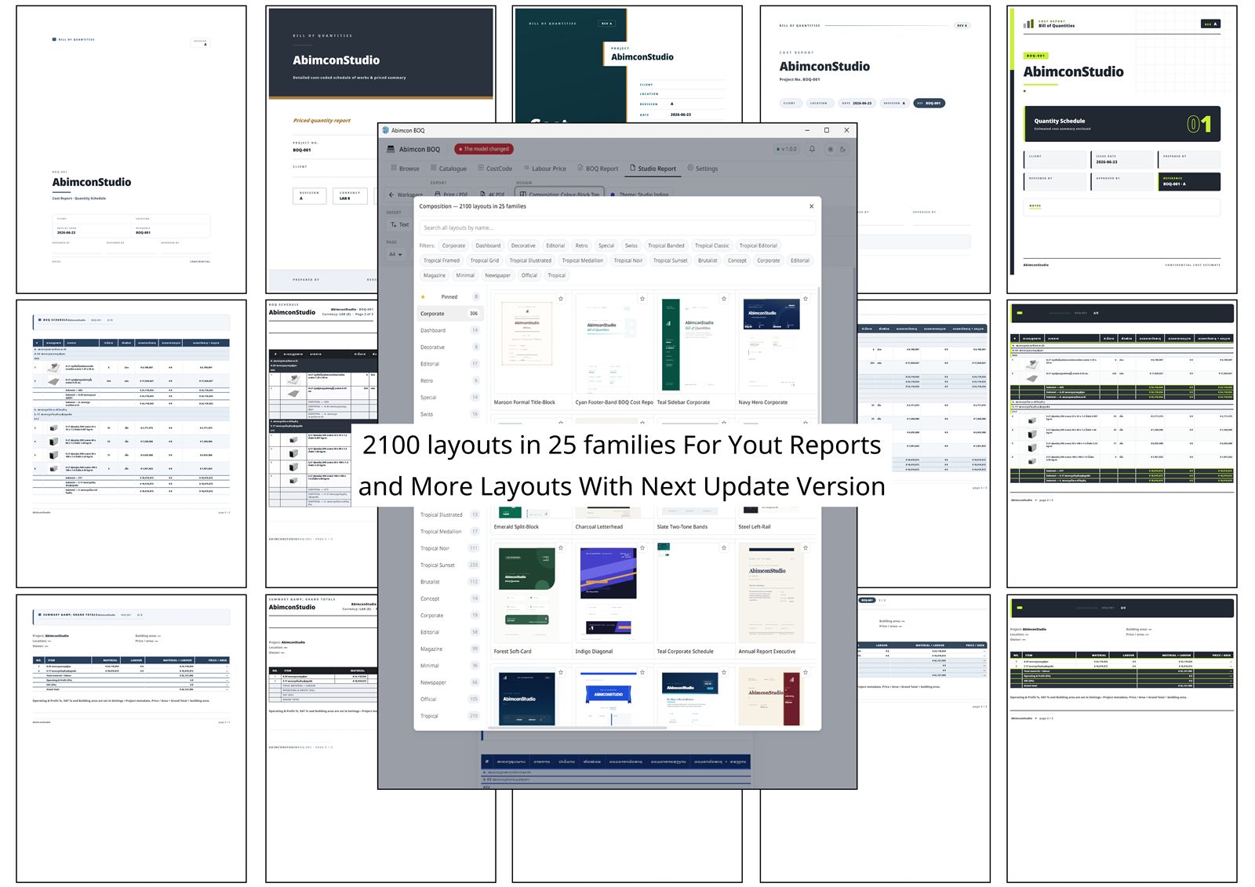The width and height of the screenshot is (1255, 887).
Task: Click the layout grid horizontal scrollbar
Action: [577, 729]
